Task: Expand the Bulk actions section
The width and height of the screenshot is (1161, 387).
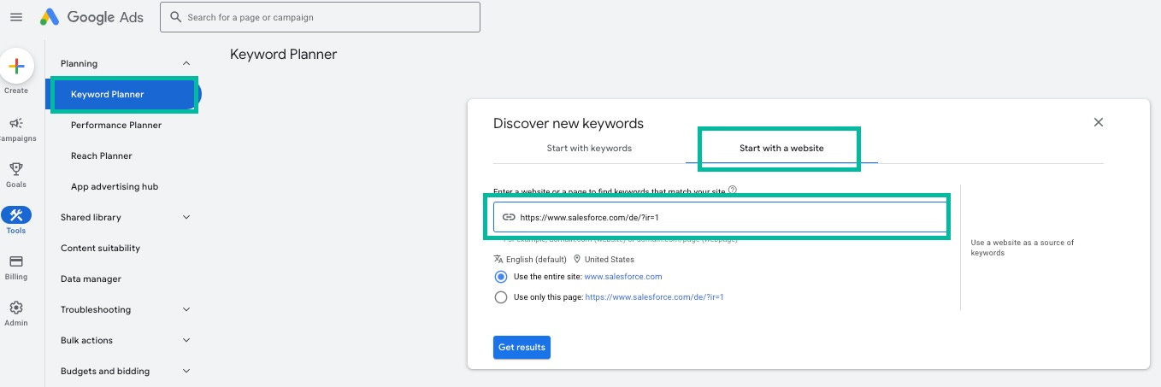Action: 186,340
